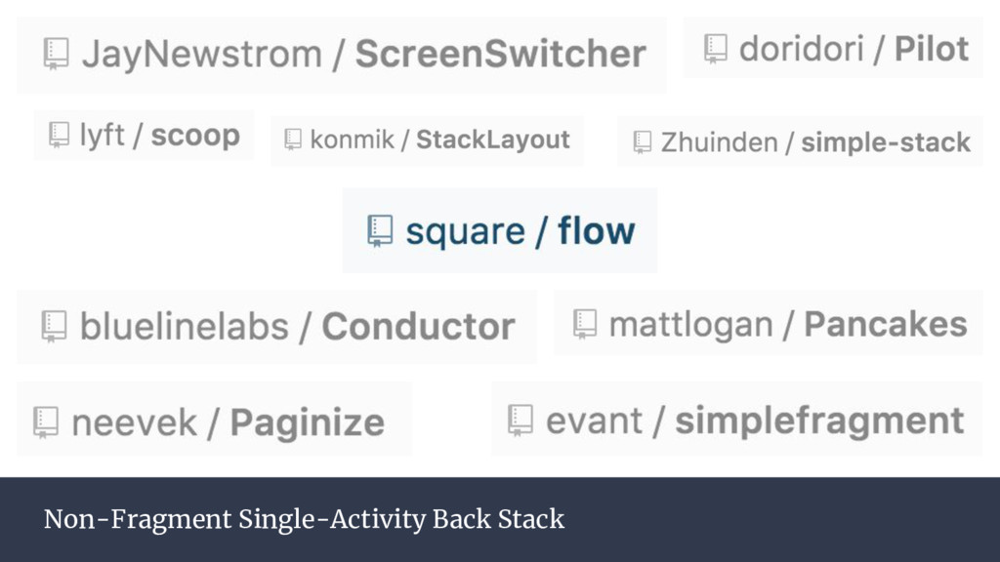This screenshot has height=562, width=1000.
Task: Click the repo icon beside doridori / Pilot
Action: pyautogui.click(x=716, y=49)
